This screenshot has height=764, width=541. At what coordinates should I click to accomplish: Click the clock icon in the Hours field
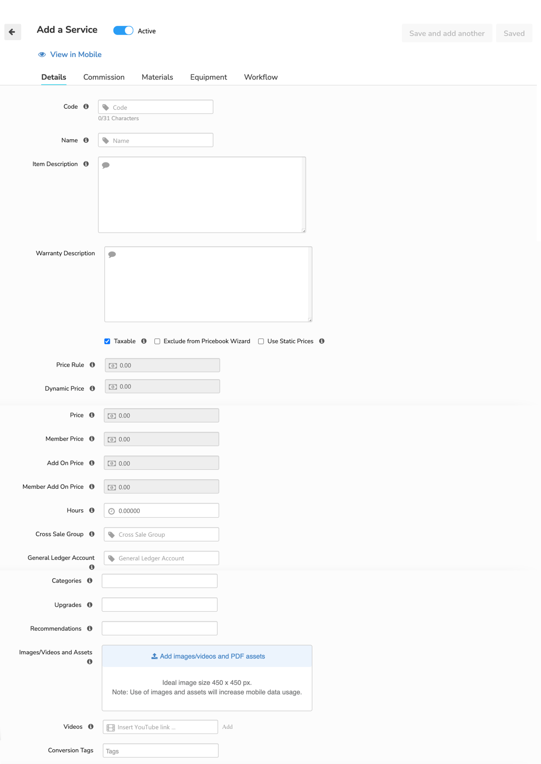pos(111,510)
